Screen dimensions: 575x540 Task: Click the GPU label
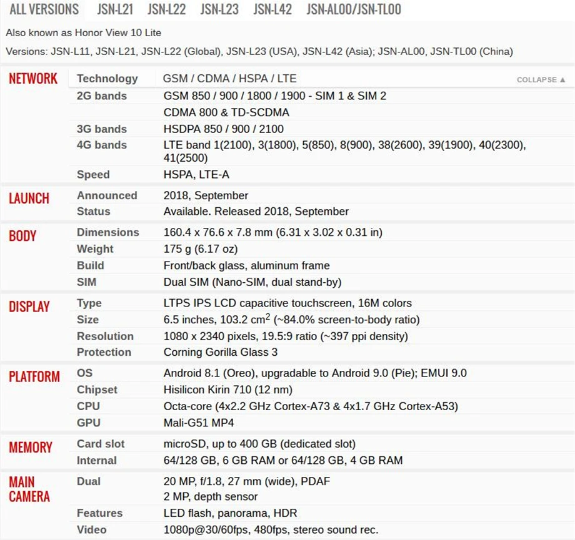[88, 423]
